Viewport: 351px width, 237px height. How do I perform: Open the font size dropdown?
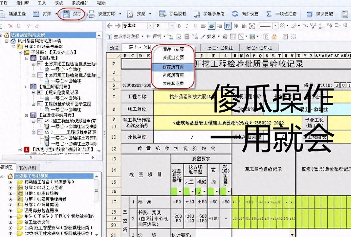point(172,26)
